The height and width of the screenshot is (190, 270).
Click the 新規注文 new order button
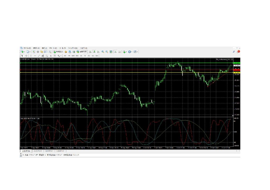coord(58,52)
